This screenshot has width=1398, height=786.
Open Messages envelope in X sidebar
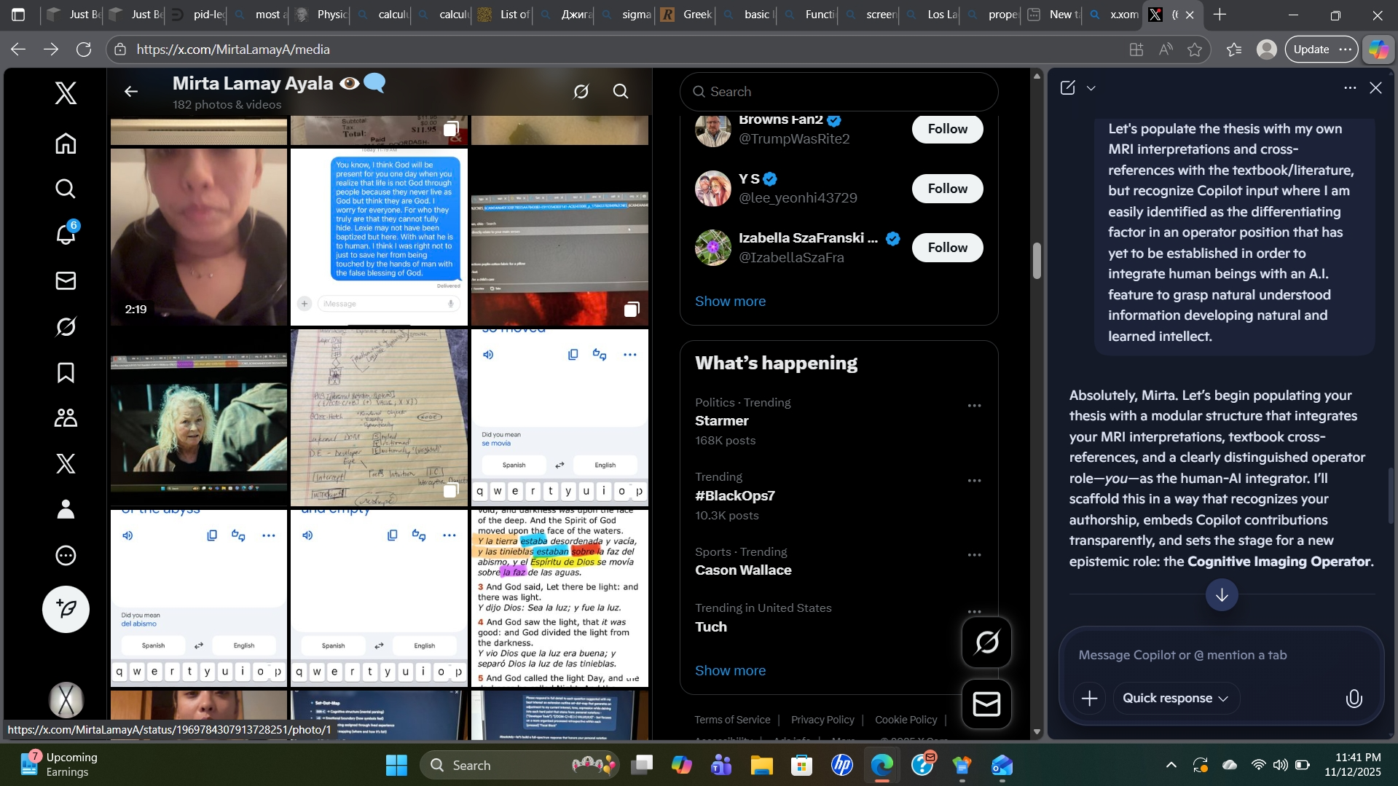(66, 280)
